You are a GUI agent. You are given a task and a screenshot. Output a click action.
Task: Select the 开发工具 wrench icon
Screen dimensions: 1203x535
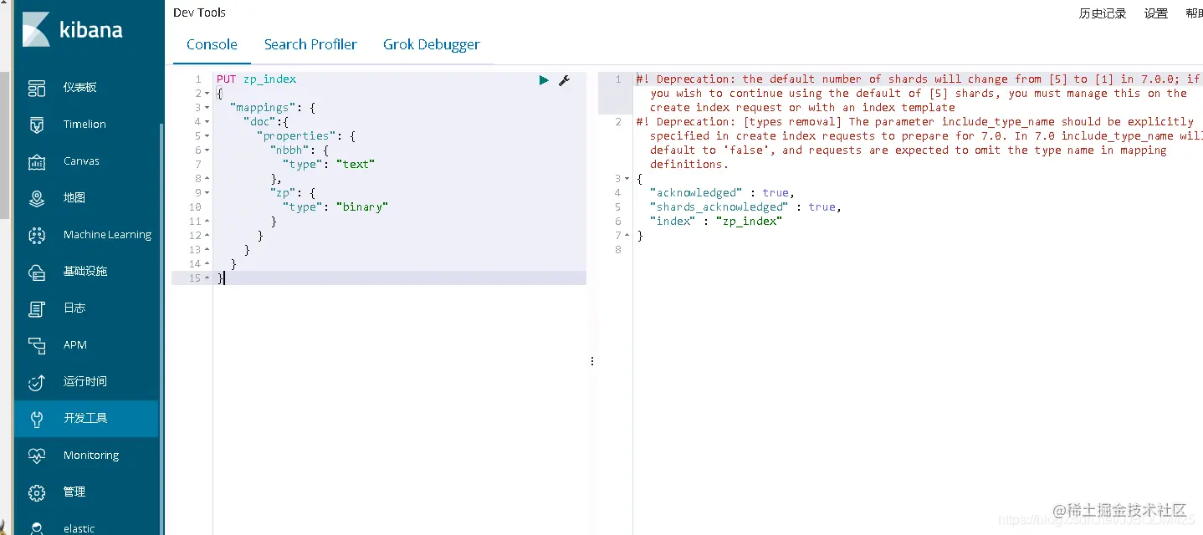[37, 419]
